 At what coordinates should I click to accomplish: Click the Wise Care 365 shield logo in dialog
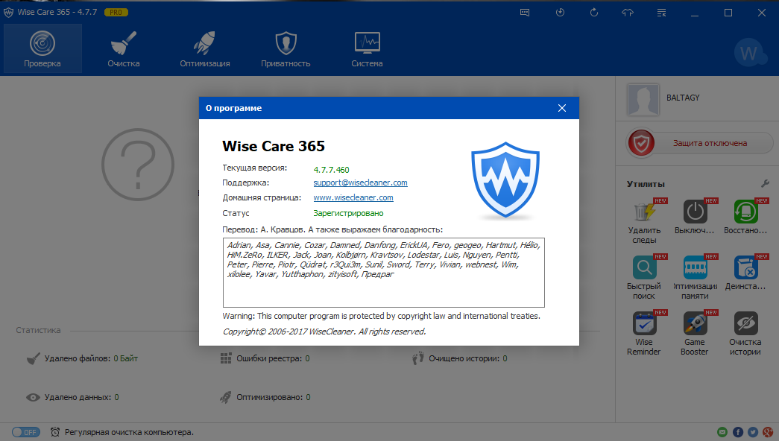tap(505, 181)
